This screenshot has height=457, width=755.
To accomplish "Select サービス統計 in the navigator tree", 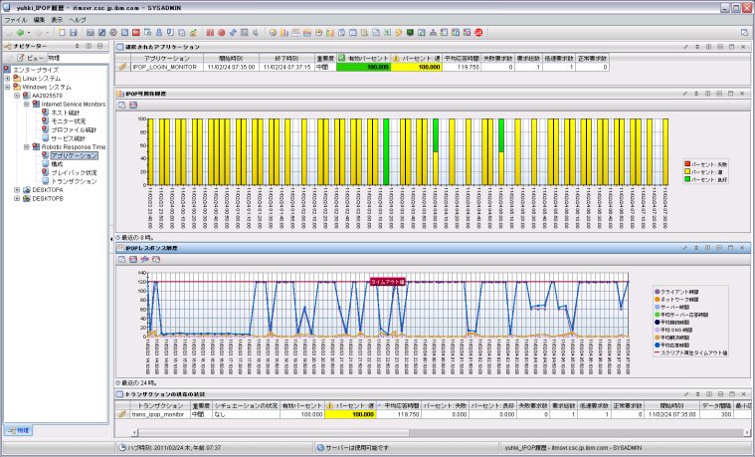I will pos(69,138).
